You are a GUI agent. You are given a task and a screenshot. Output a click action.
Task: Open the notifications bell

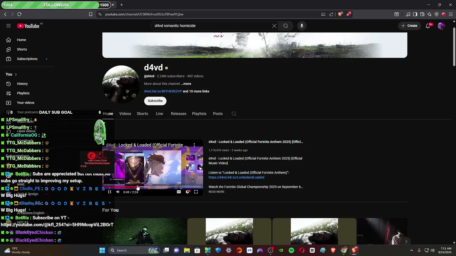428,26
